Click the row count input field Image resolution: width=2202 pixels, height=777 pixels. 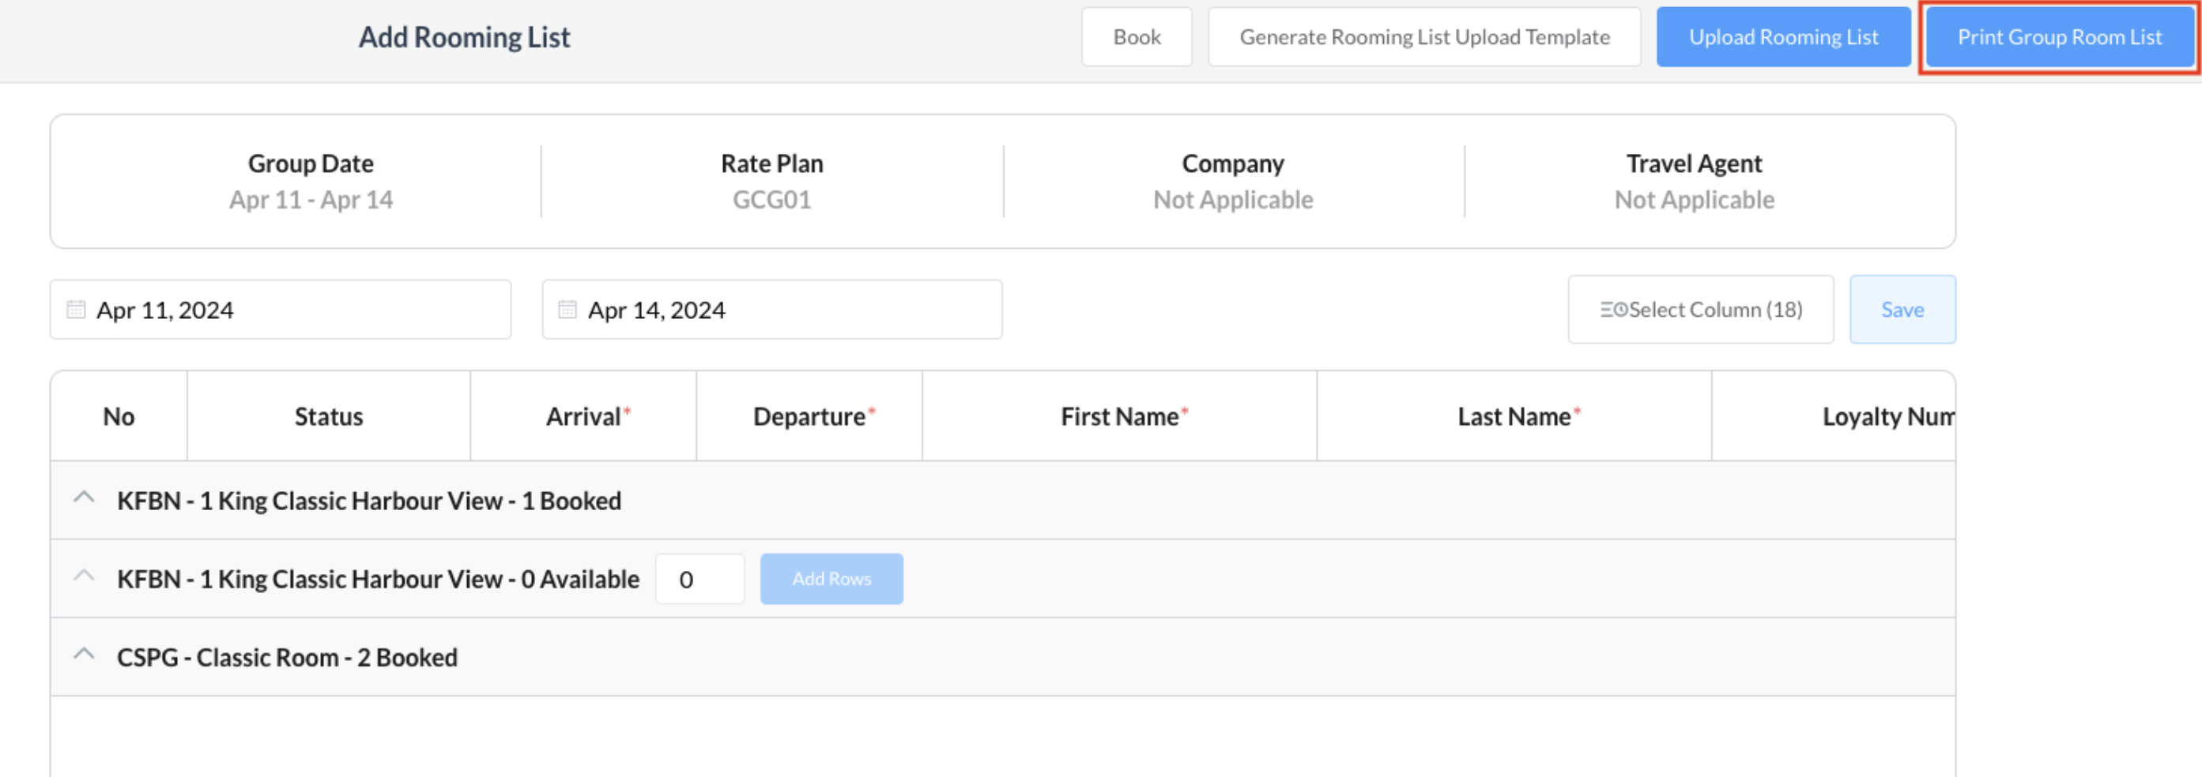(x=699, y=579)
